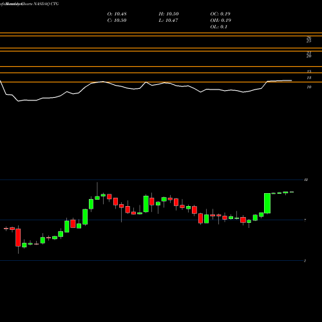The image size is (322, 322).
Task: Click the low price value L: 10.47
Action: coord(168,21)
